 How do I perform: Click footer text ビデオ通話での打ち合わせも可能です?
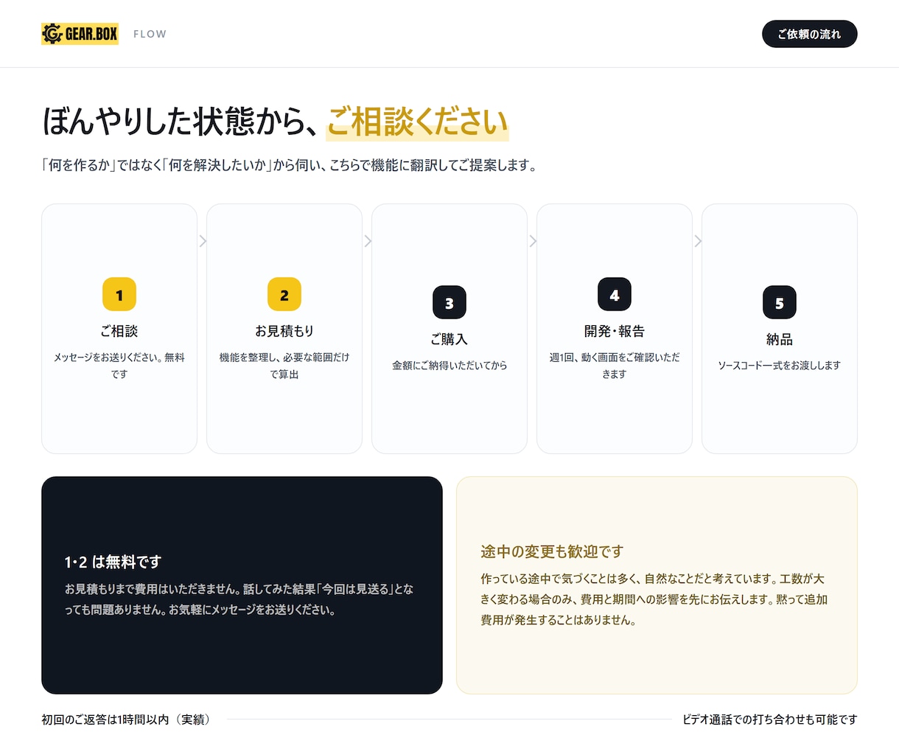coord(770,720)
